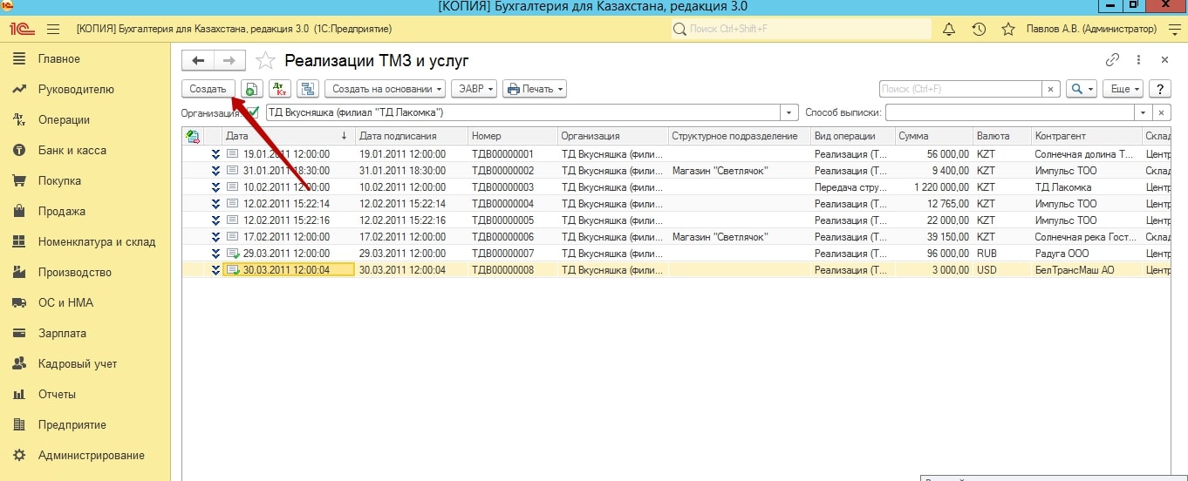Click the Создать button
Viewport: 1188px width, 481px height.
point(208,89)
